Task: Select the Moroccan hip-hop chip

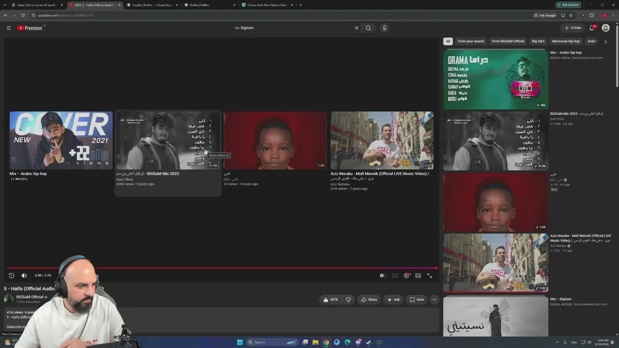Action: tap(566, 42)
